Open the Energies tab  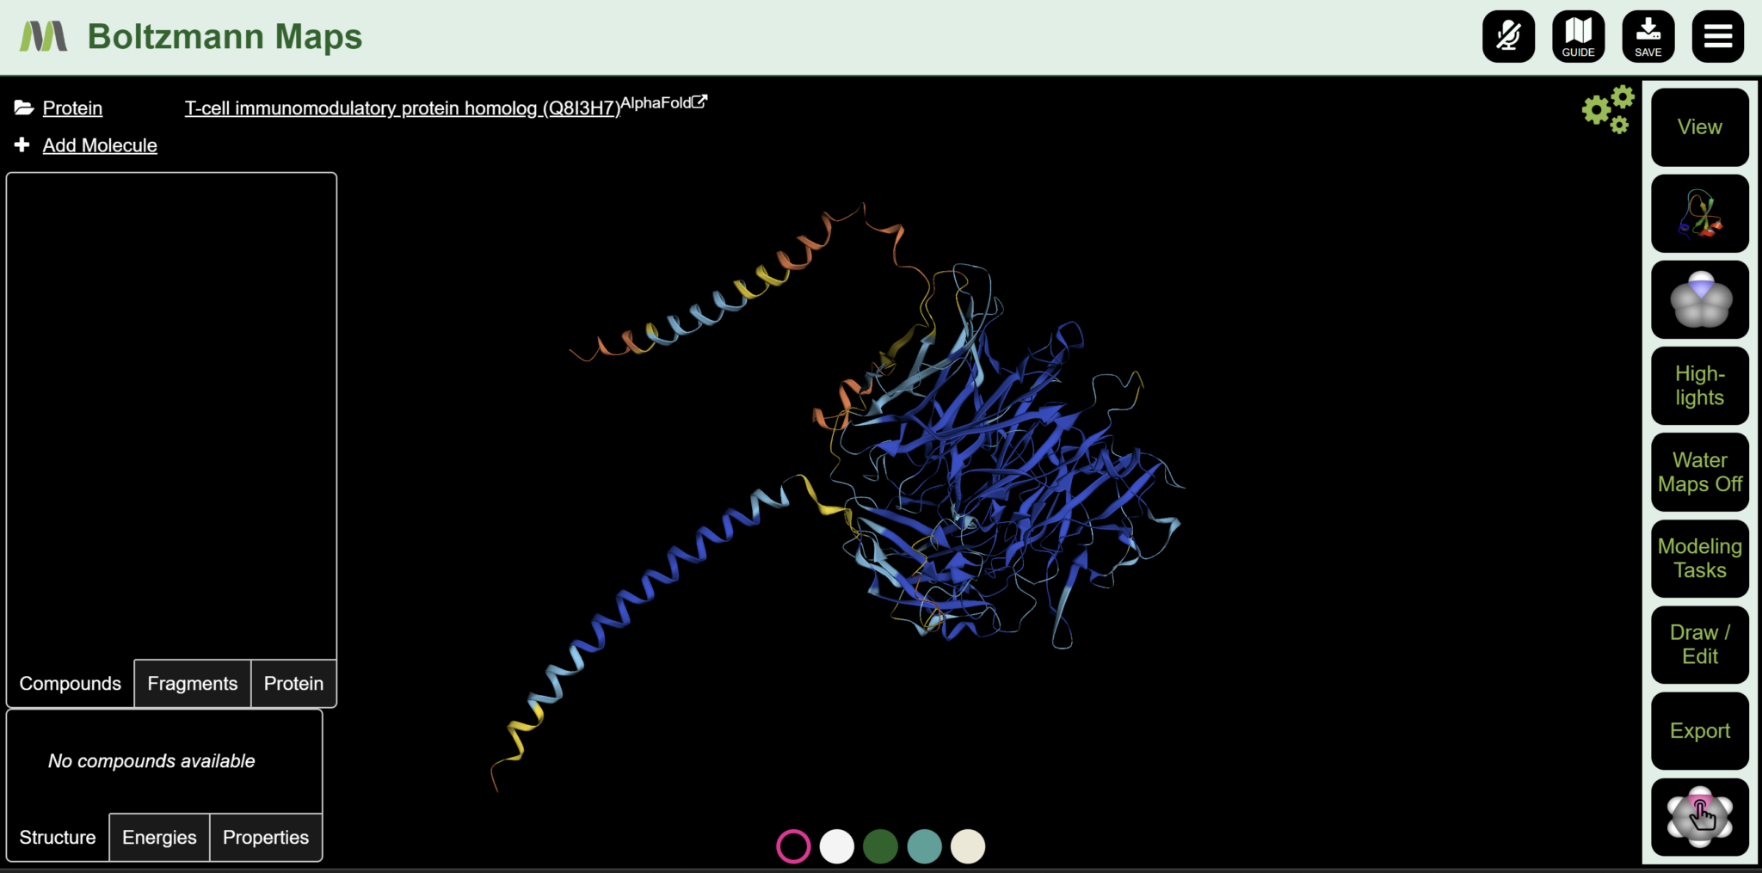click(x=159, y=837)
